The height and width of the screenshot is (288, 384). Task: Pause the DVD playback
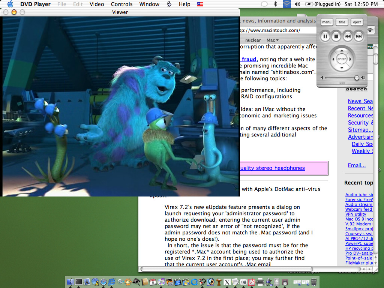[325, 36]
